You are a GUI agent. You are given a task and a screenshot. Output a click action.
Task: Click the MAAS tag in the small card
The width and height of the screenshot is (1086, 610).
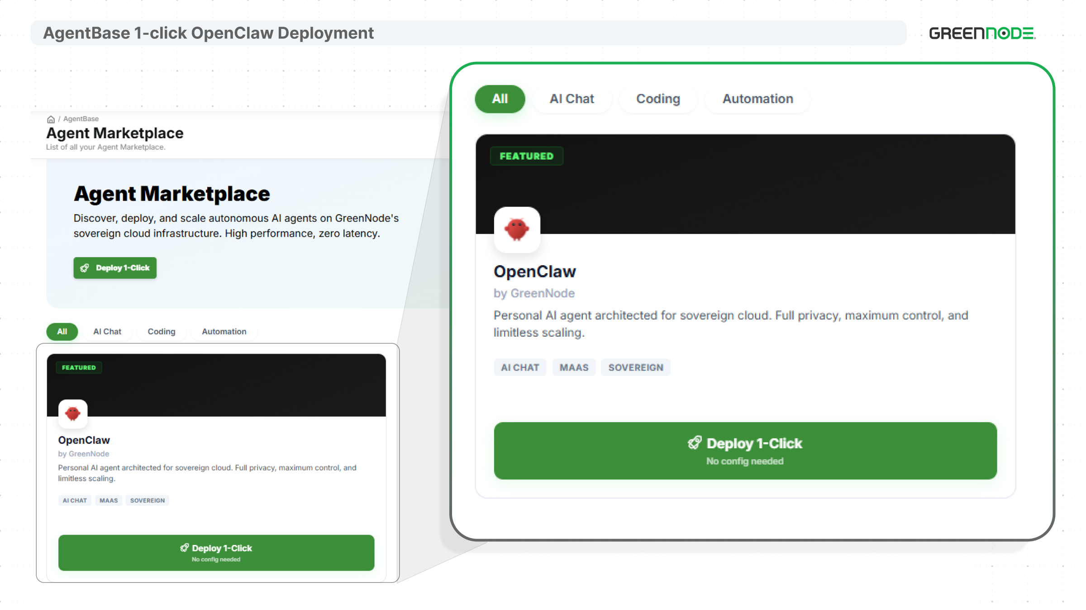coord(109,501)
